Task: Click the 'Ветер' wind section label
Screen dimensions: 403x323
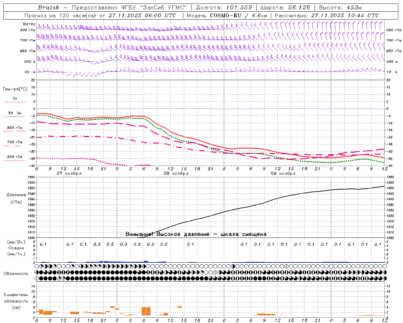Action: pos(29,24)
